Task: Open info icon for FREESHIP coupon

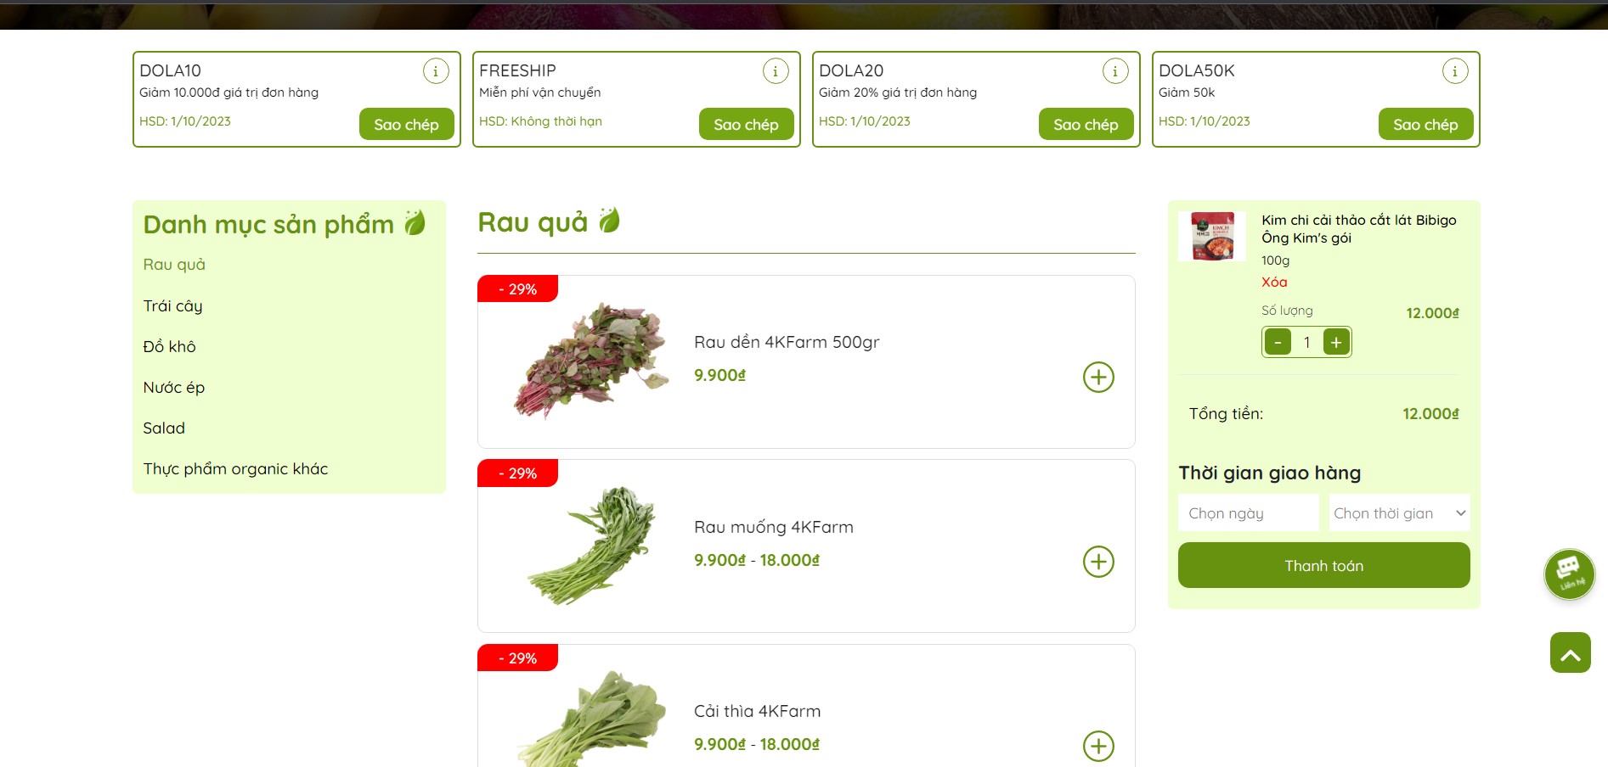Action: point(776,71)
